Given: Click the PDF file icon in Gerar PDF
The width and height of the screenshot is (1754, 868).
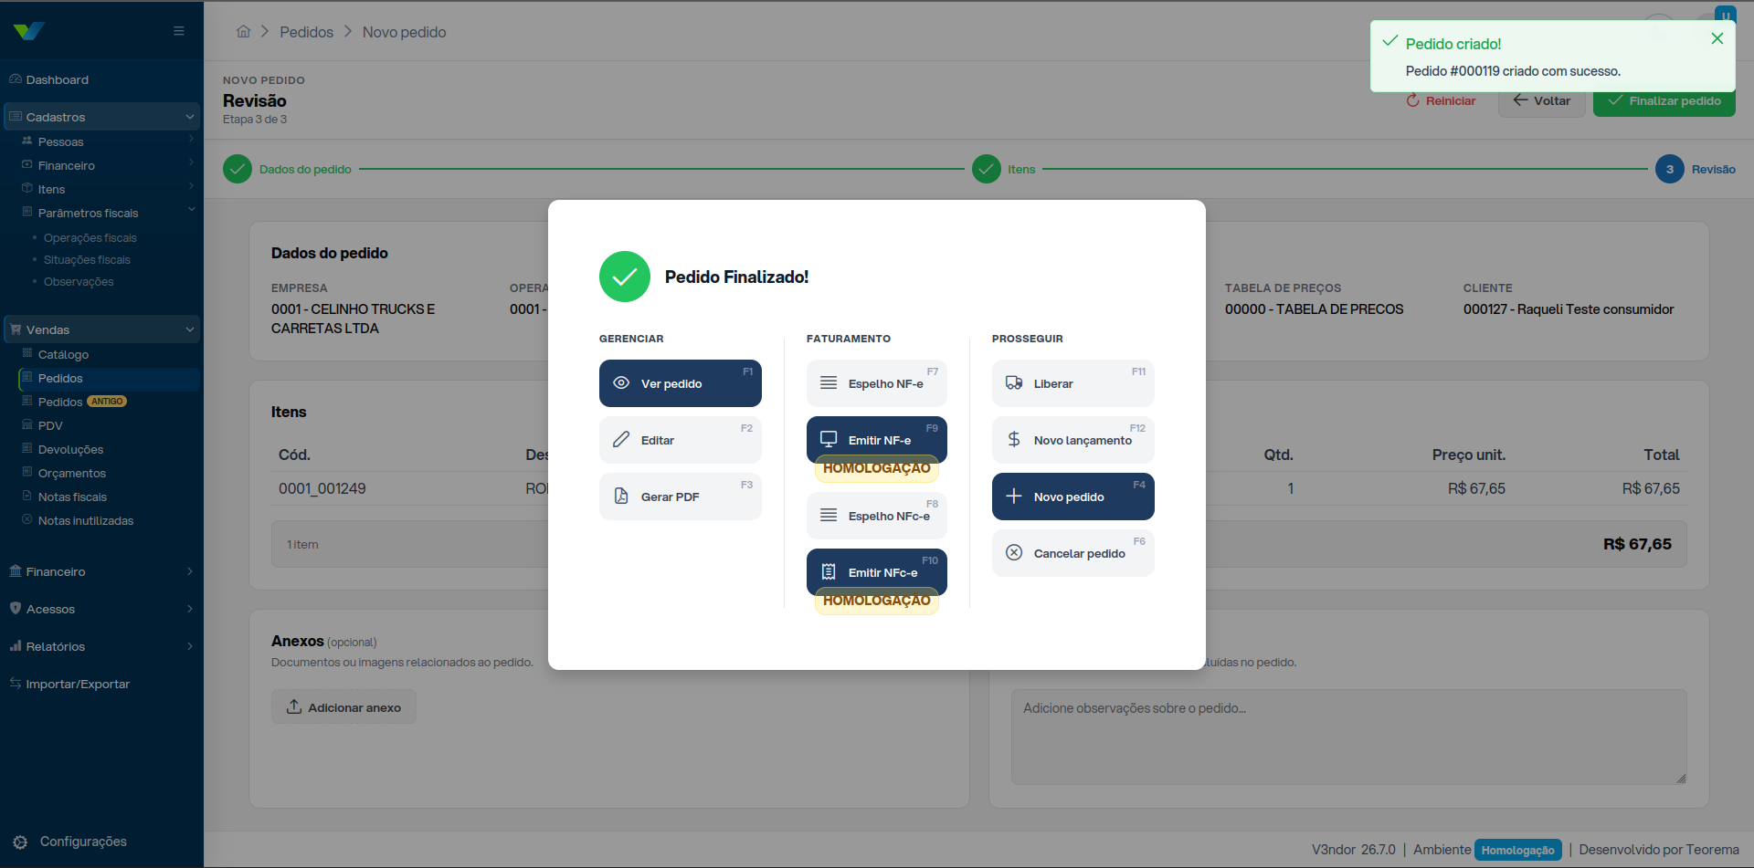Looking at the screenshot, I should (621, 497).
